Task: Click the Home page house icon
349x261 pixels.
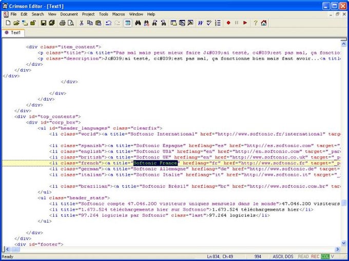Action: coord(264,23)
